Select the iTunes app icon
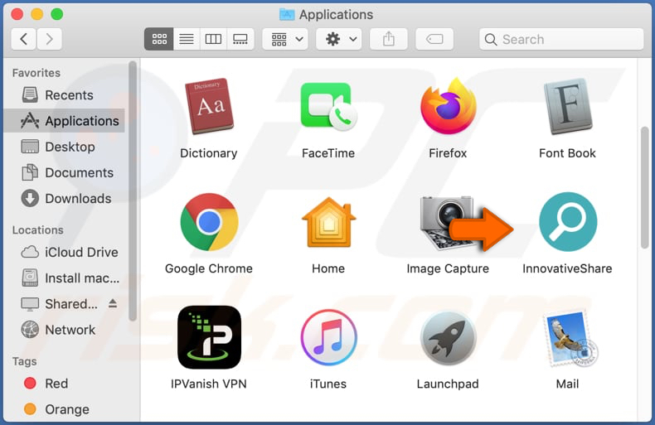This screenshot has width=655, height=425. tap(328, 337)
